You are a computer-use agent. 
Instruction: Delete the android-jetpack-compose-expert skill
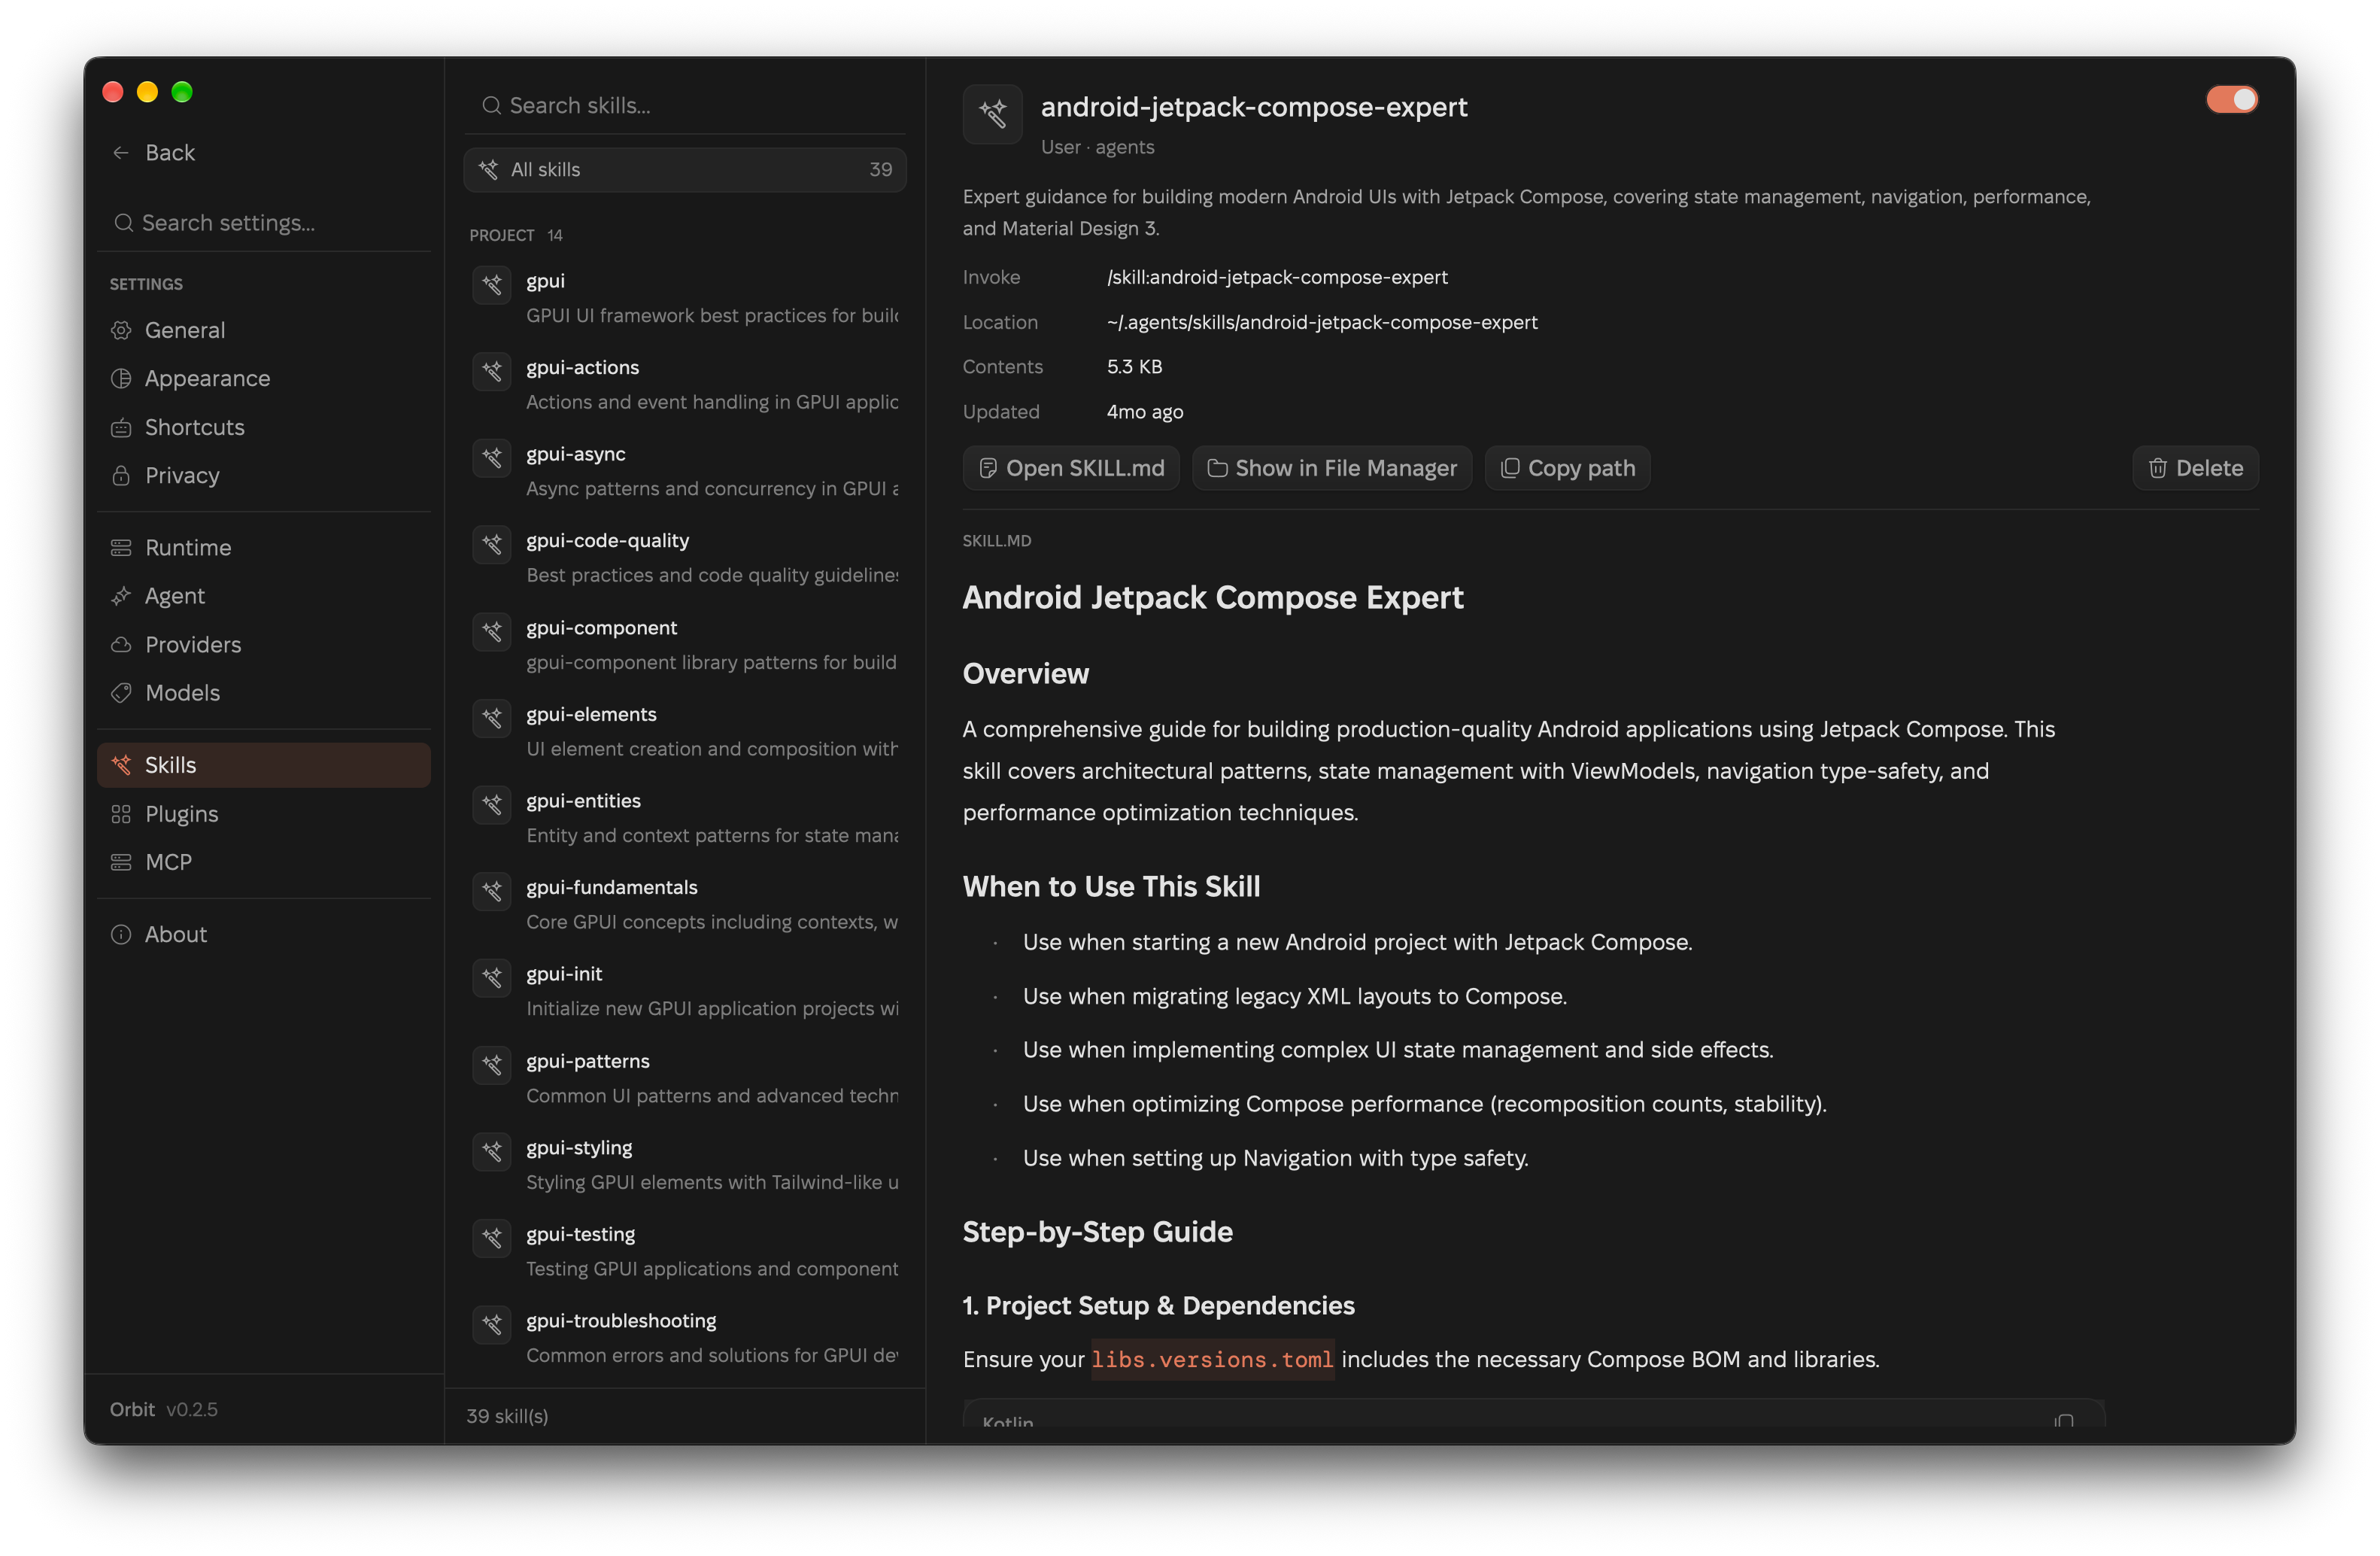(2195, 467)
